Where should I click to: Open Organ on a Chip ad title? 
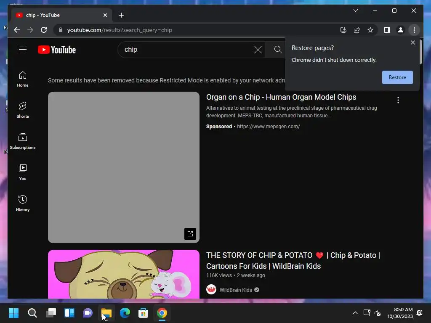click(x=281, y=97)
